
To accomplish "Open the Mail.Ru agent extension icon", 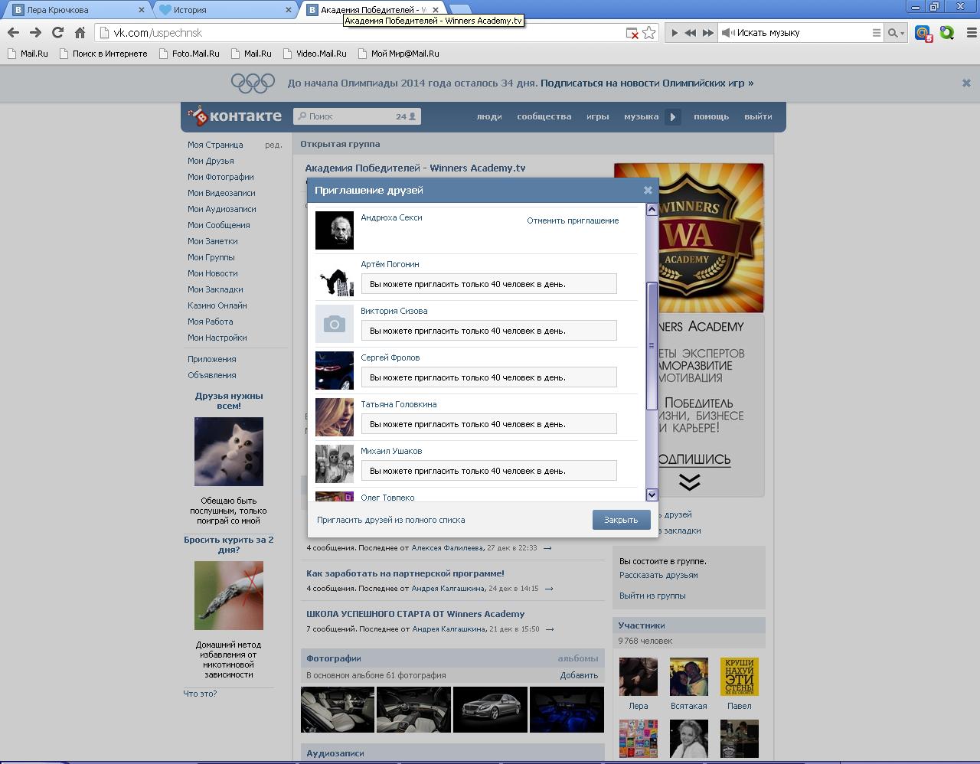I will [x=923, y=33].
